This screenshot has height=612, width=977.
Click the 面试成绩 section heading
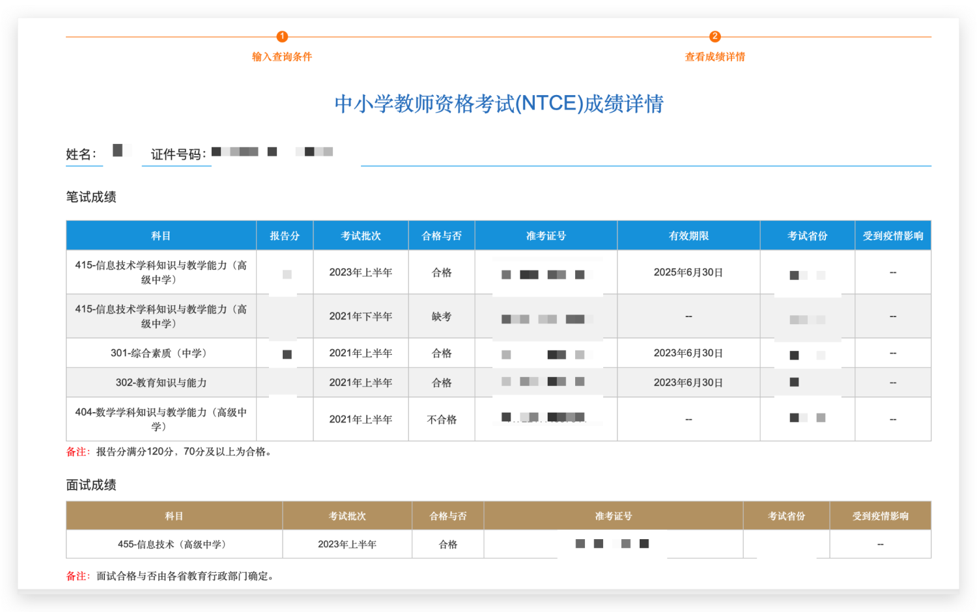(91, 484)
